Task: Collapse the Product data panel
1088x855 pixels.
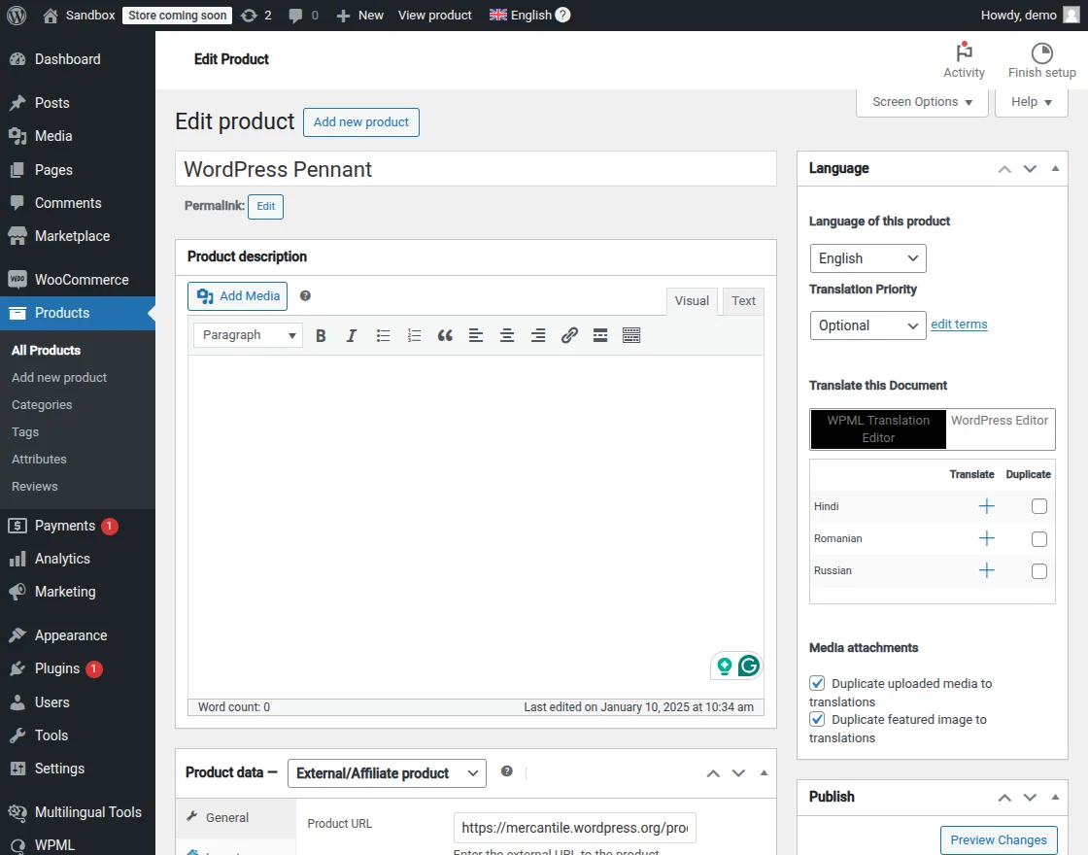Action: click(x=764, y=773)
